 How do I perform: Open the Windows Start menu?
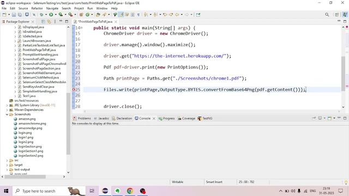[6, 191]
